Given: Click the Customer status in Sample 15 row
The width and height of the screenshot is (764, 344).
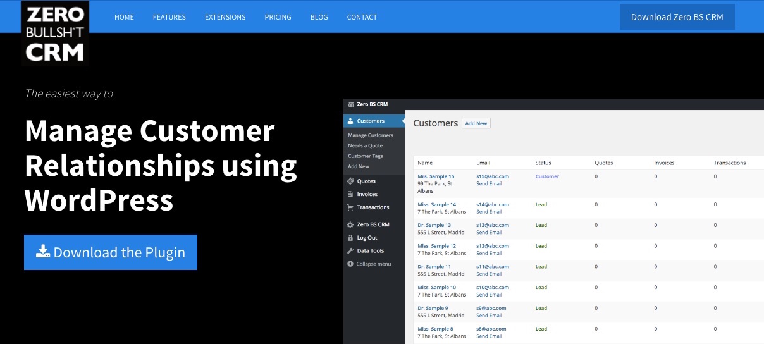Looking at the screenshot, I should point(547,176).
